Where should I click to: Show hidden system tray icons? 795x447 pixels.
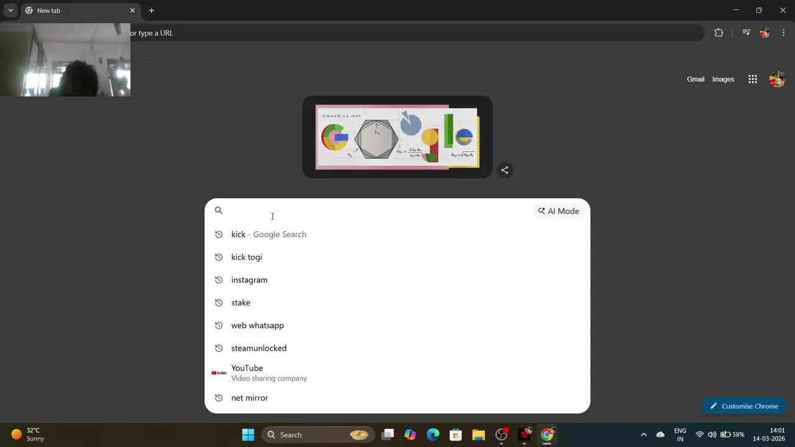tap(643, 435)
